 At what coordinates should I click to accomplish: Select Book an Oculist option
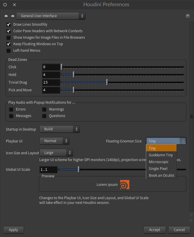tap(161, 175)
